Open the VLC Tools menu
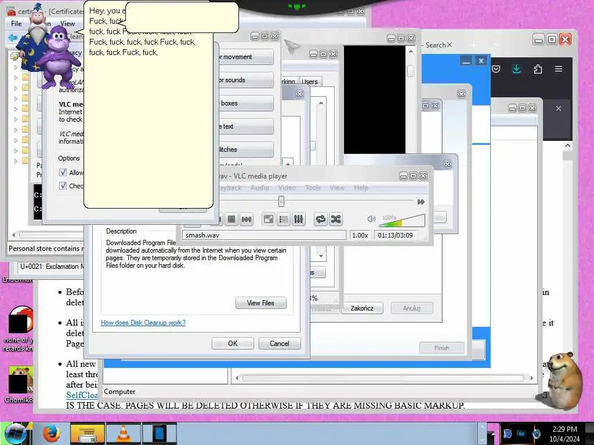594x445 pixels. 313,187
